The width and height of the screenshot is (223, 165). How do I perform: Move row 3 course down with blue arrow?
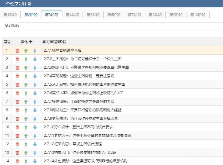[x=35, y=68]
